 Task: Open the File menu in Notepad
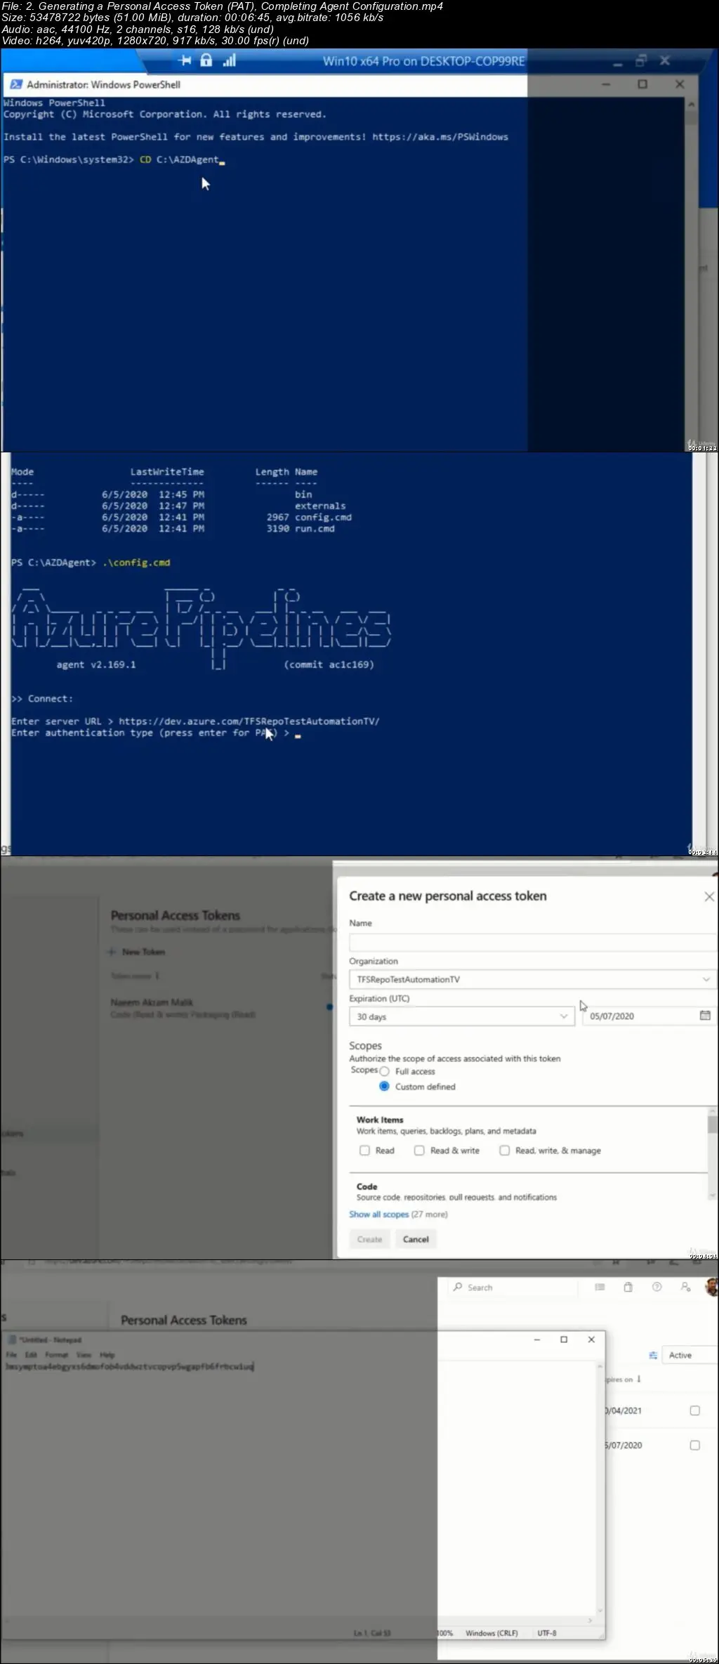(11, 1355)
